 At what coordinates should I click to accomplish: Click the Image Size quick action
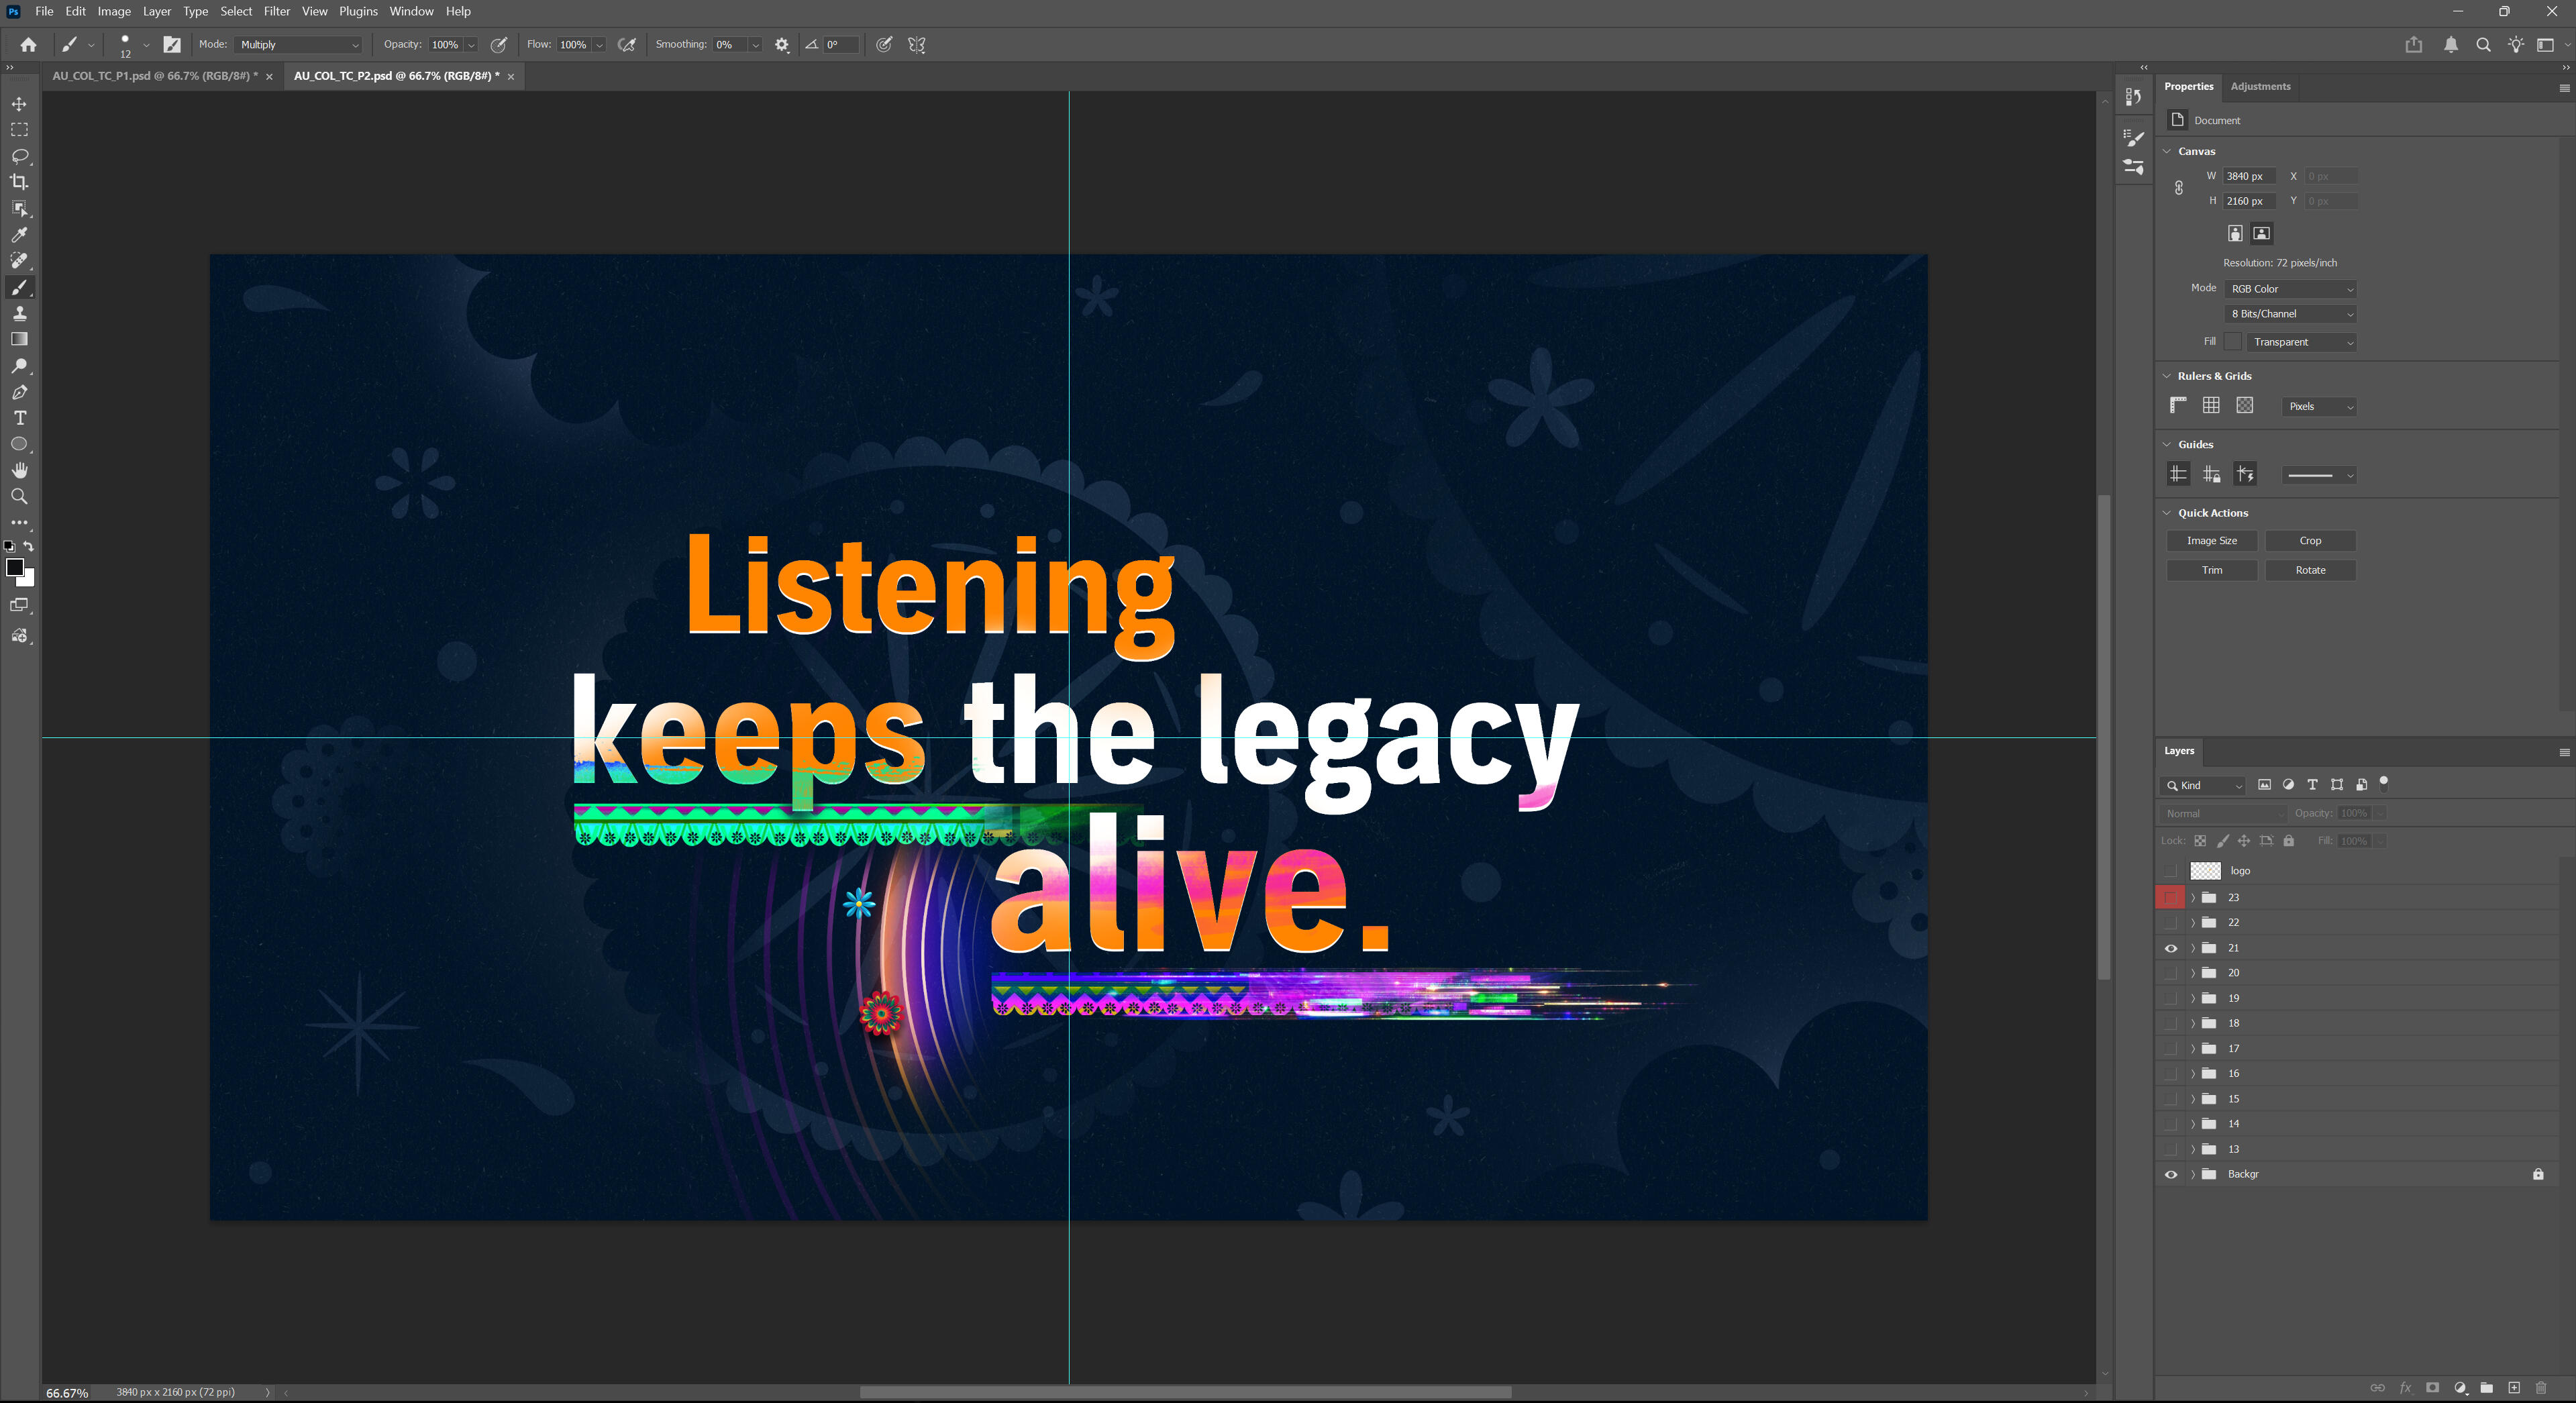click(2211, 541)
